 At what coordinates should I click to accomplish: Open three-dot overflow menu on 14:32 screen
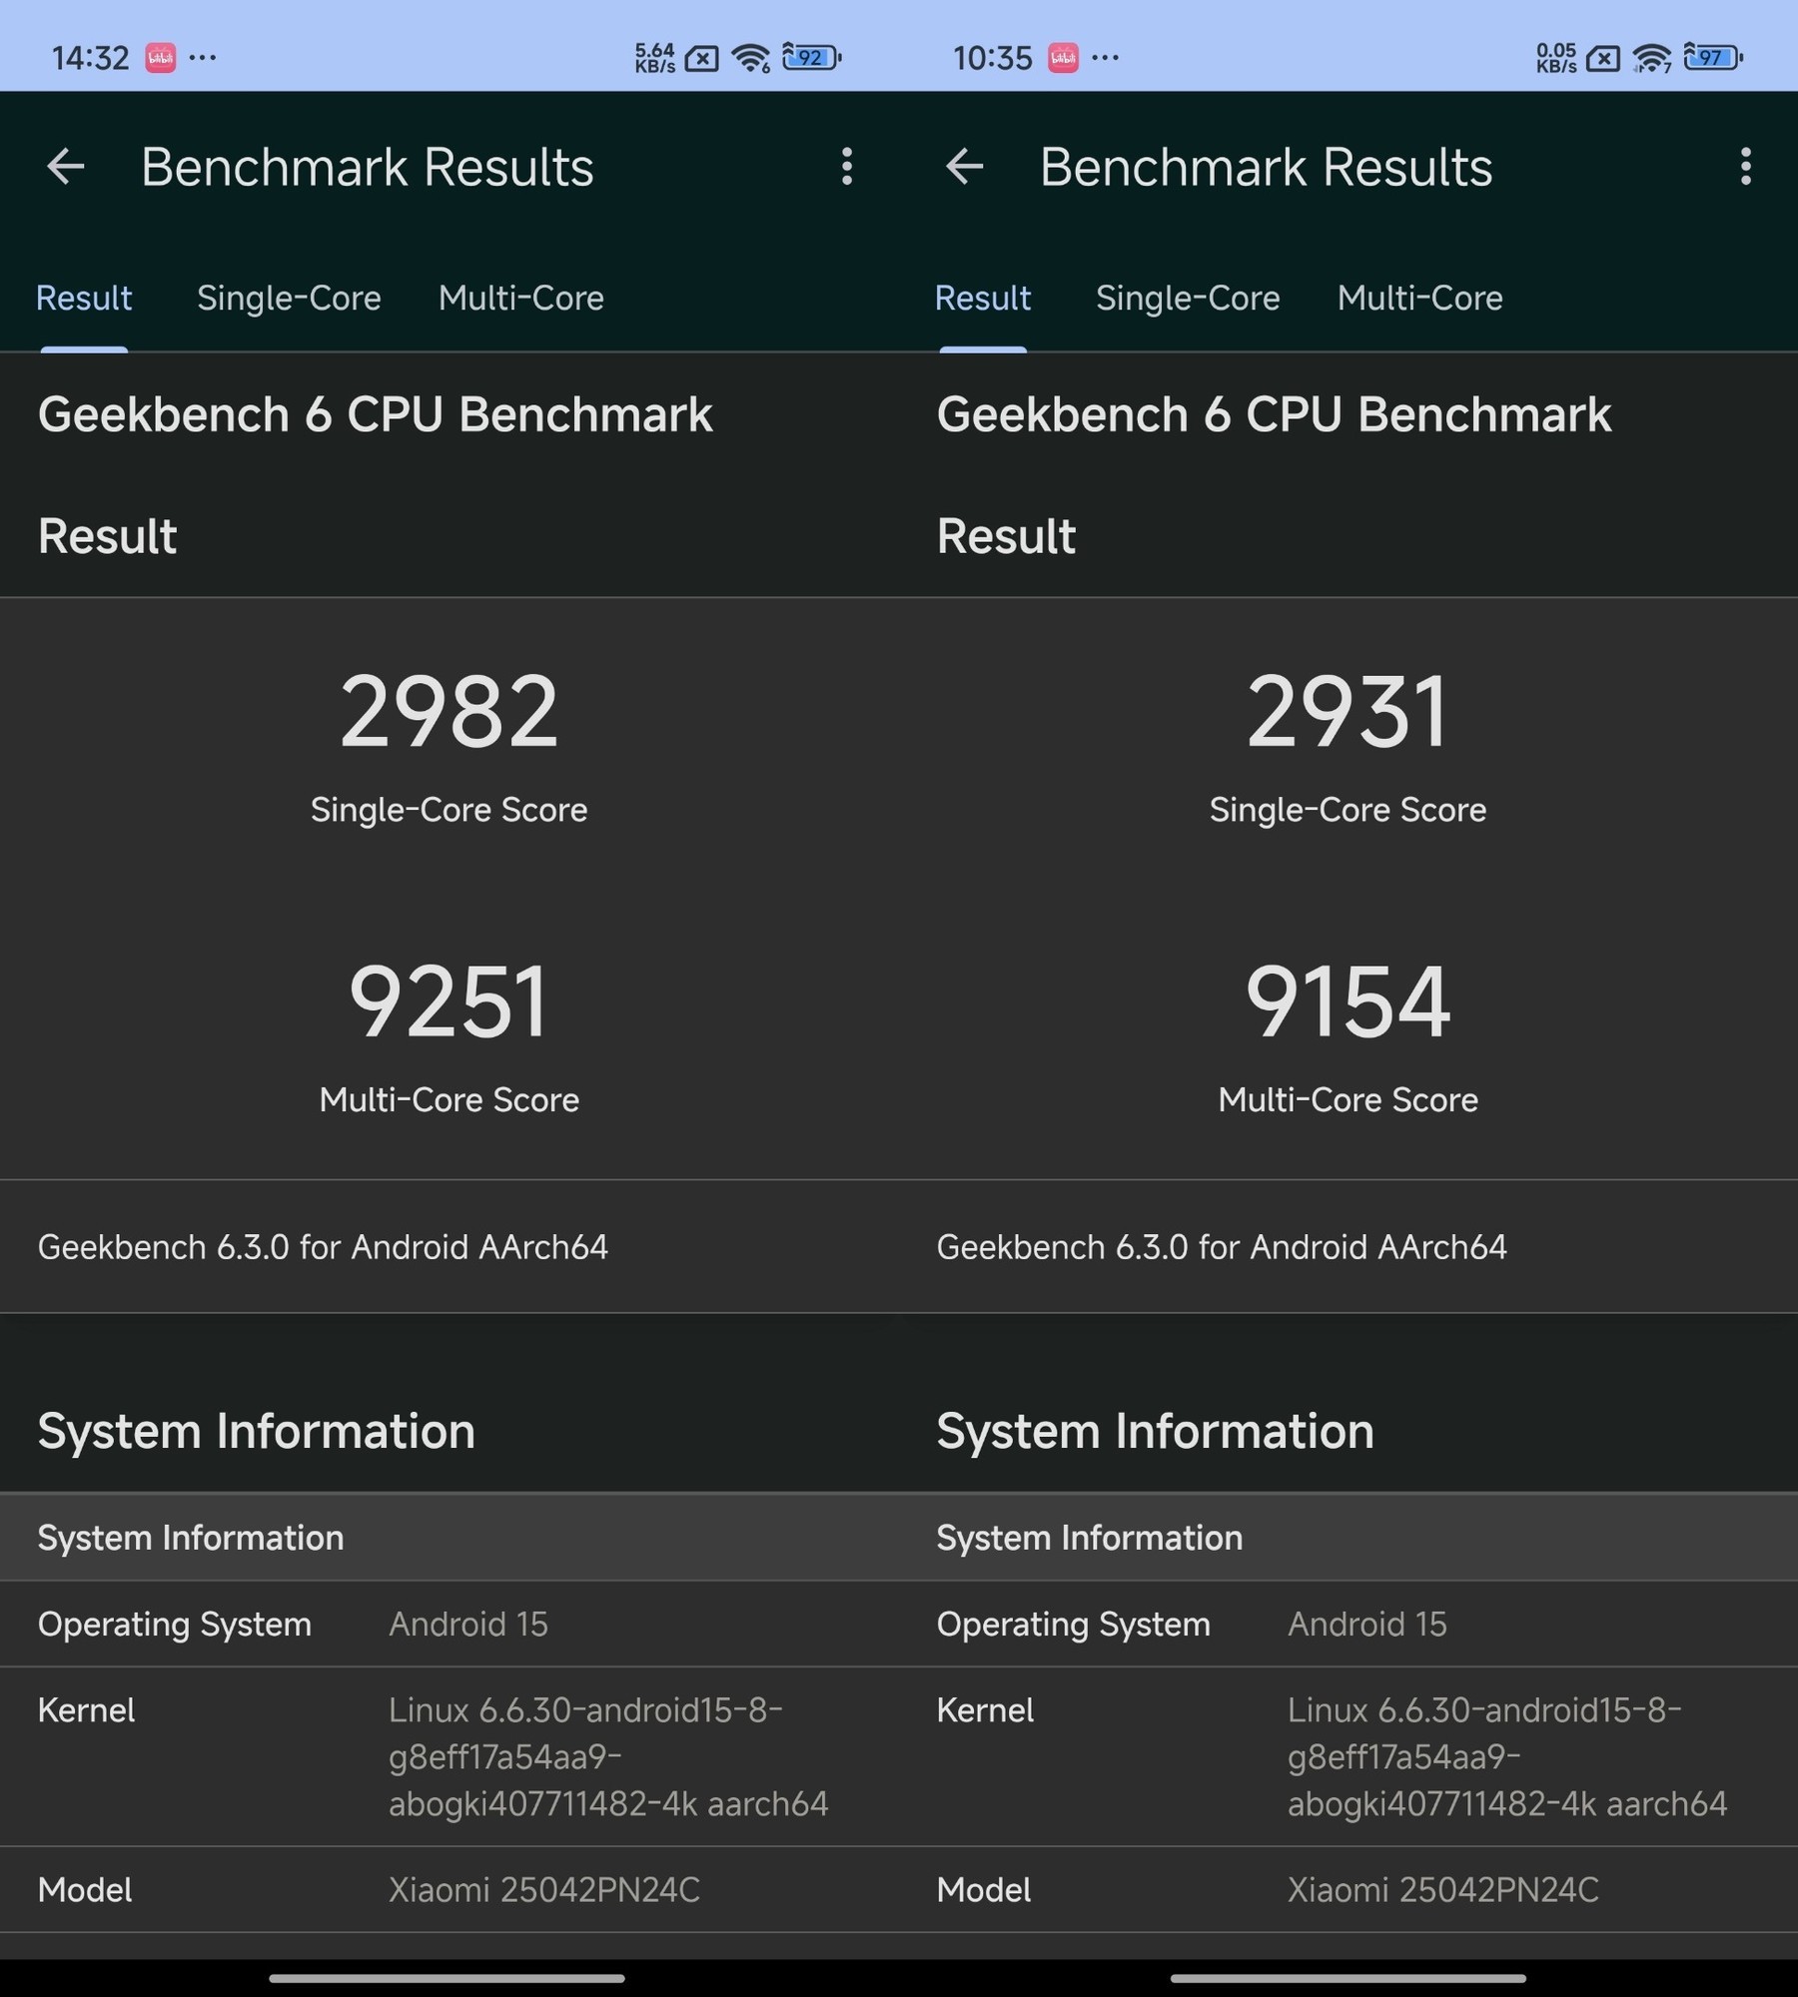[847, 167]
